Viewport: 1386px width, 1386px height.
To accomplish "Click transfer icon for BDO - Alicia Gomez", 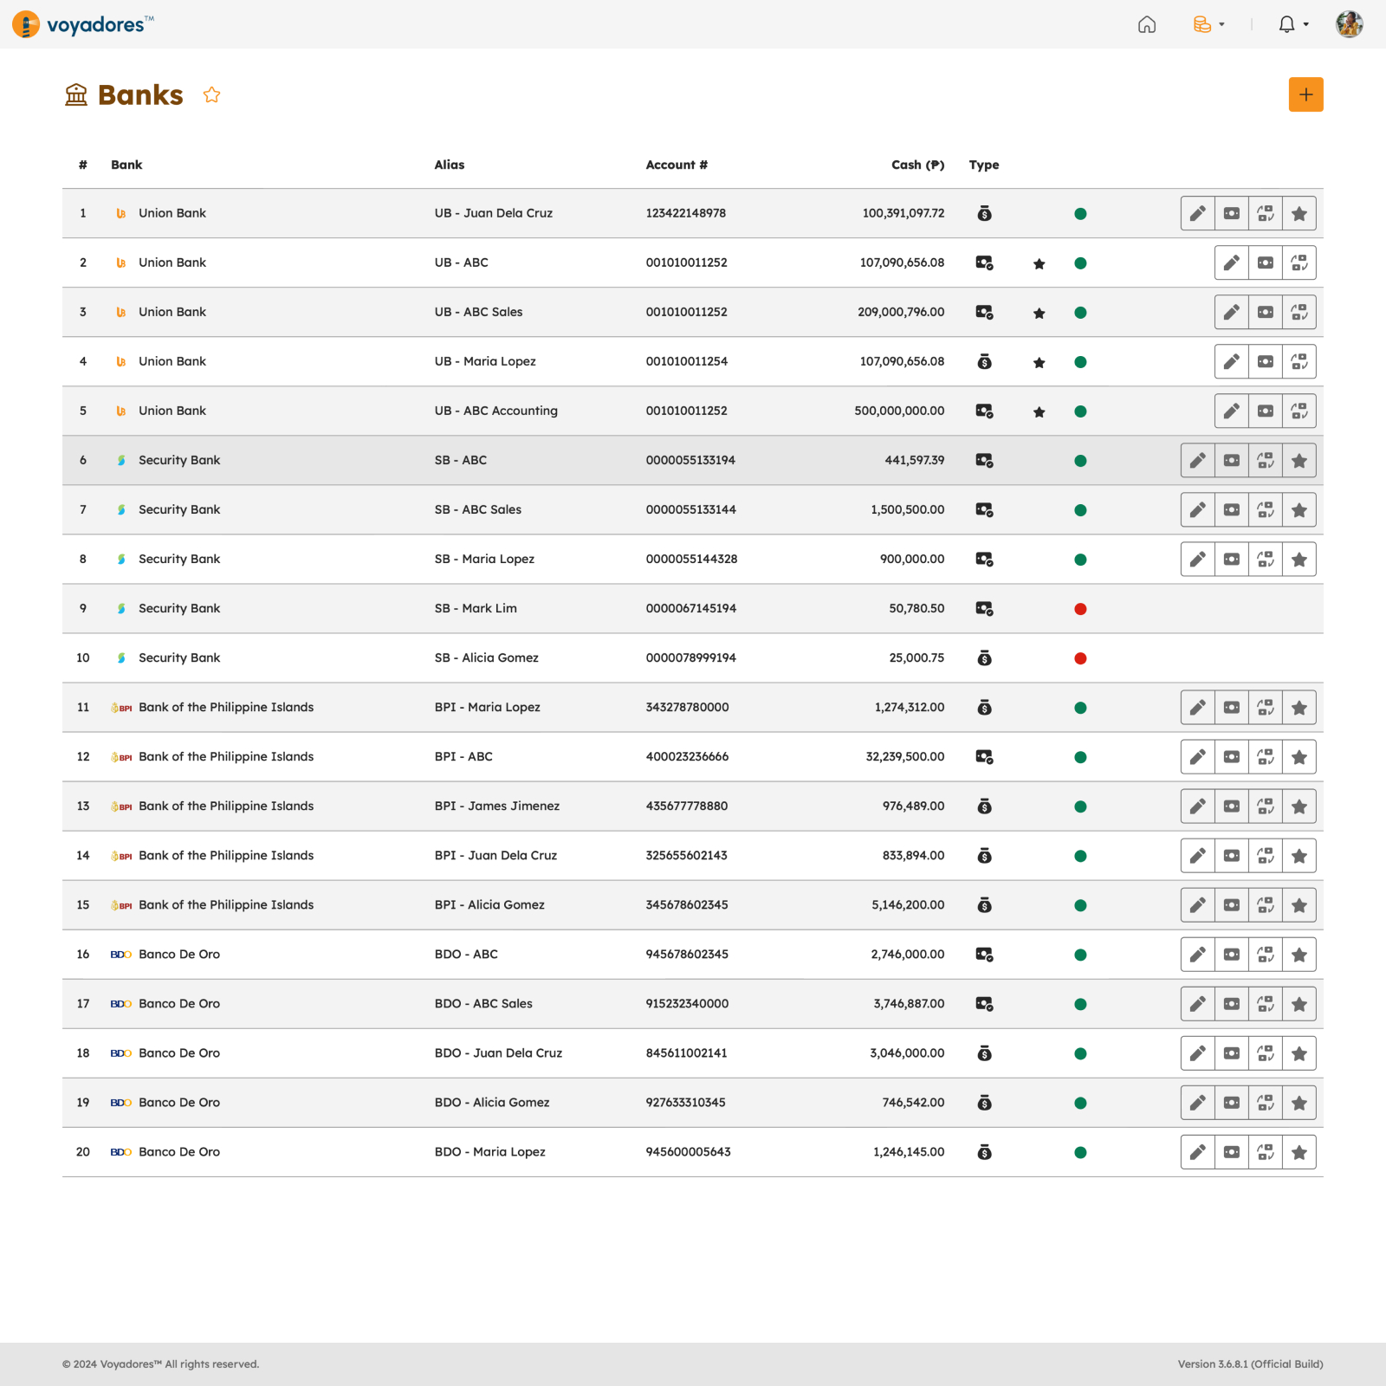I will 1265,1103.
